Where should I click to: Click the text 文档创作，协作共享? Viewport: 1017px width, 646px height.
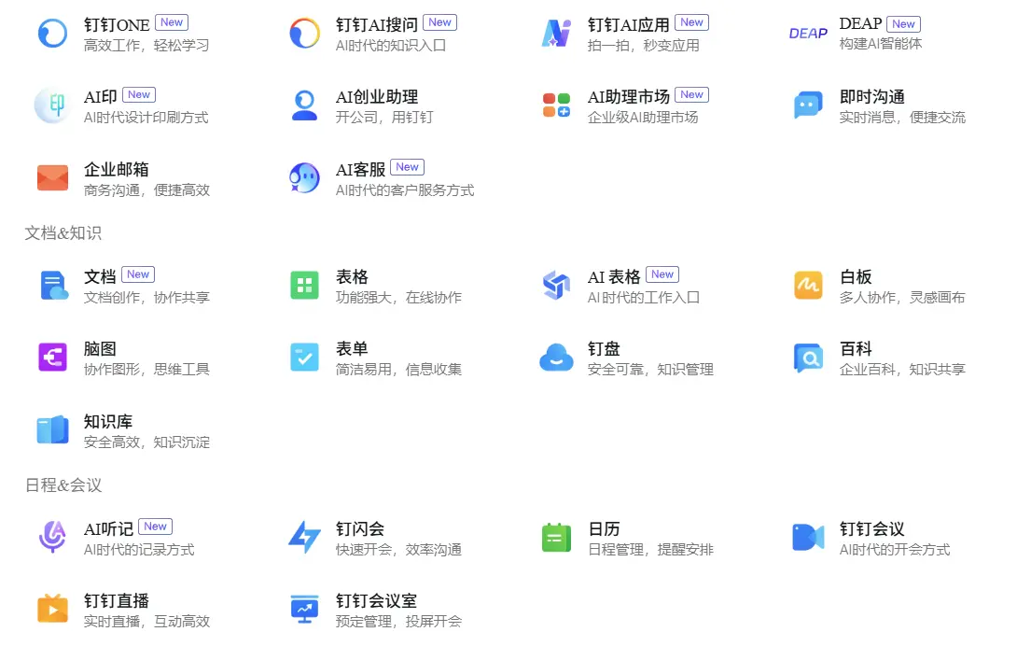point(146,298)
